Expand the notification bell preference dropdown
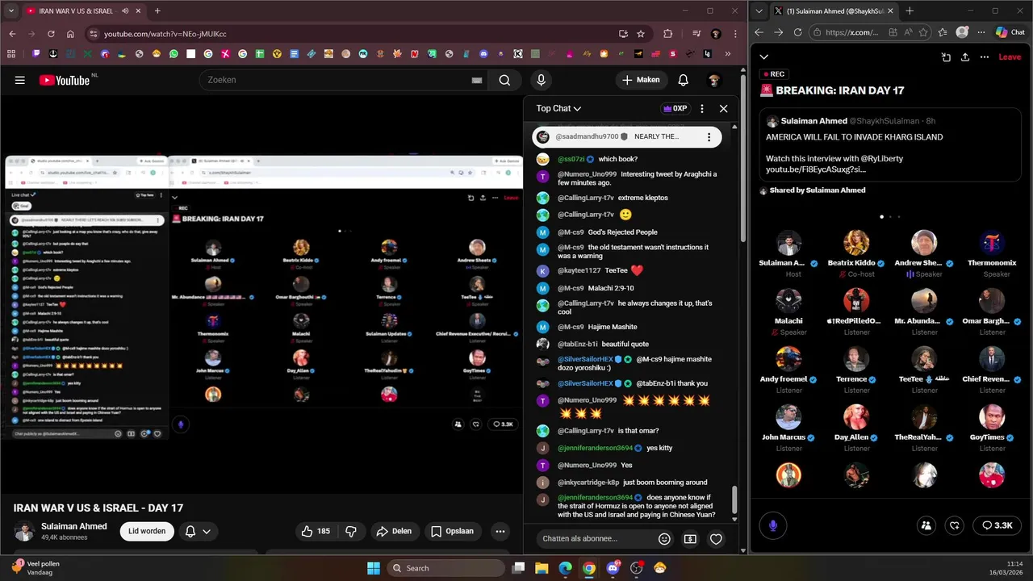The width and height of the screenshot is (1033, 581). [198, 531]
